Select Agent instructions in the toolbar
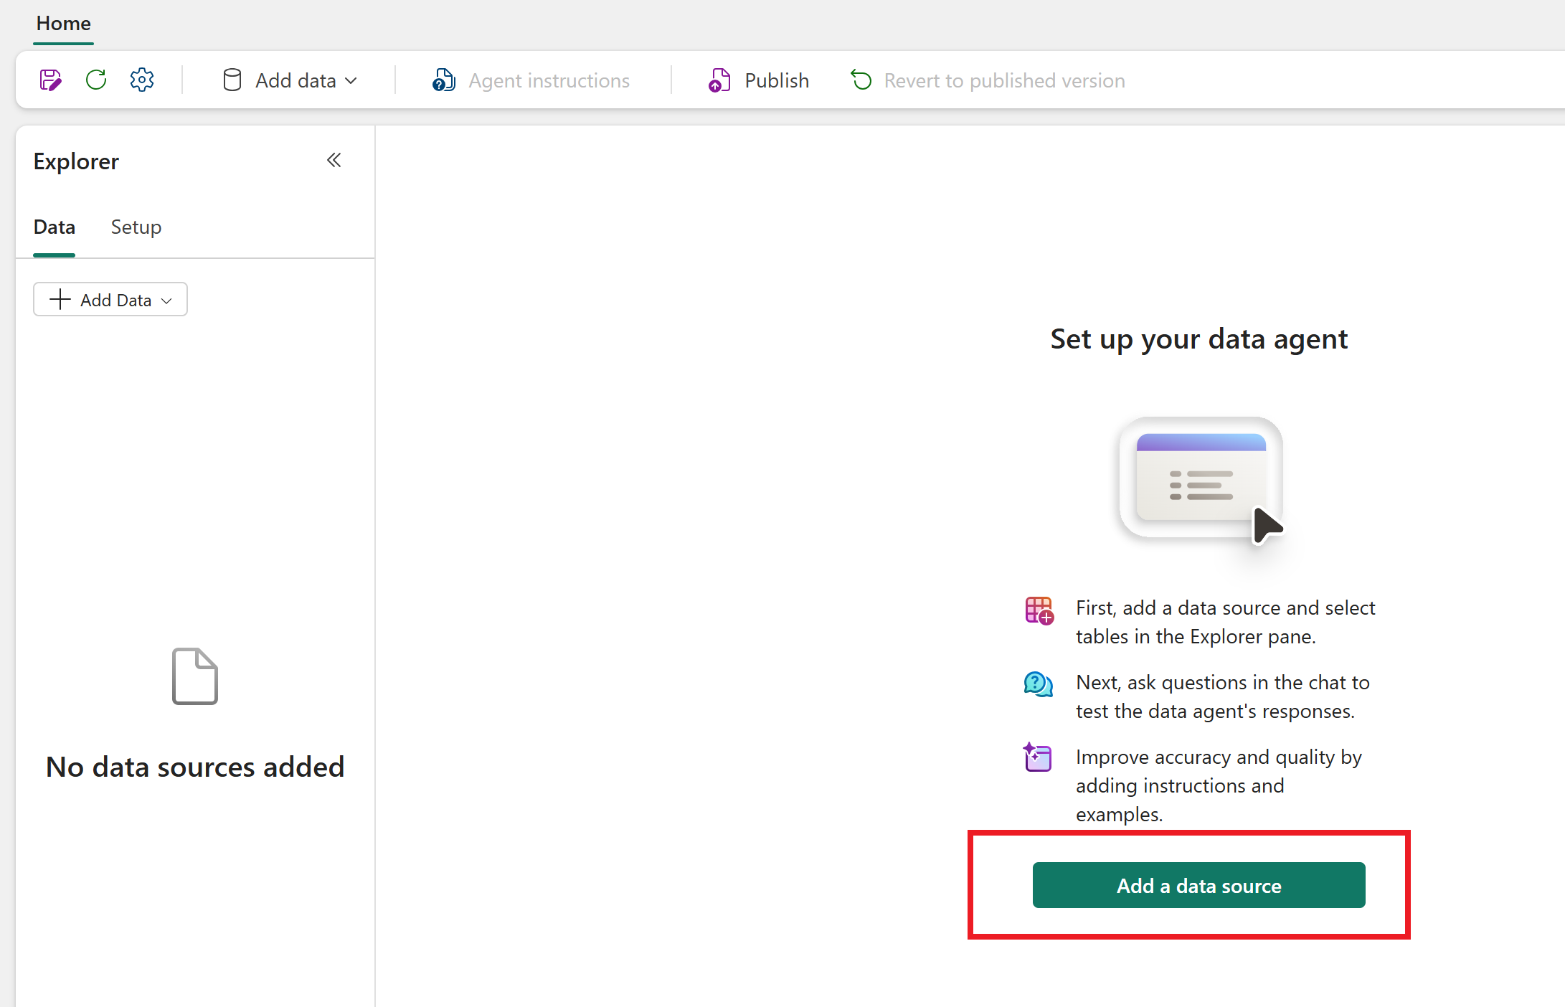This screenshot has width=1565, height=1007. pyautogui.click(x=549, y=80)
